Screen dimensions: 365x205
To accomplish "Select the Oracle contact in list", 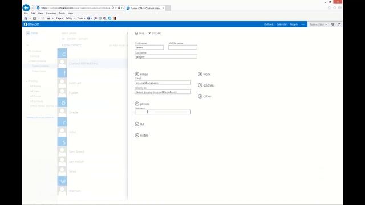I will pyautogui.click(x=92, y=112).
